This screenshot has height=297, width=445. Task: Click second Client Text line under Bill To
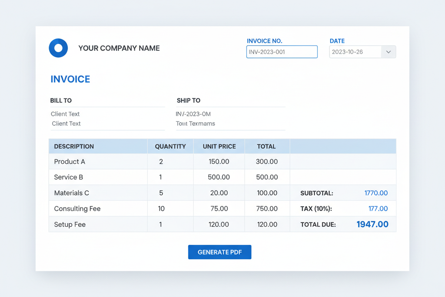66,123
